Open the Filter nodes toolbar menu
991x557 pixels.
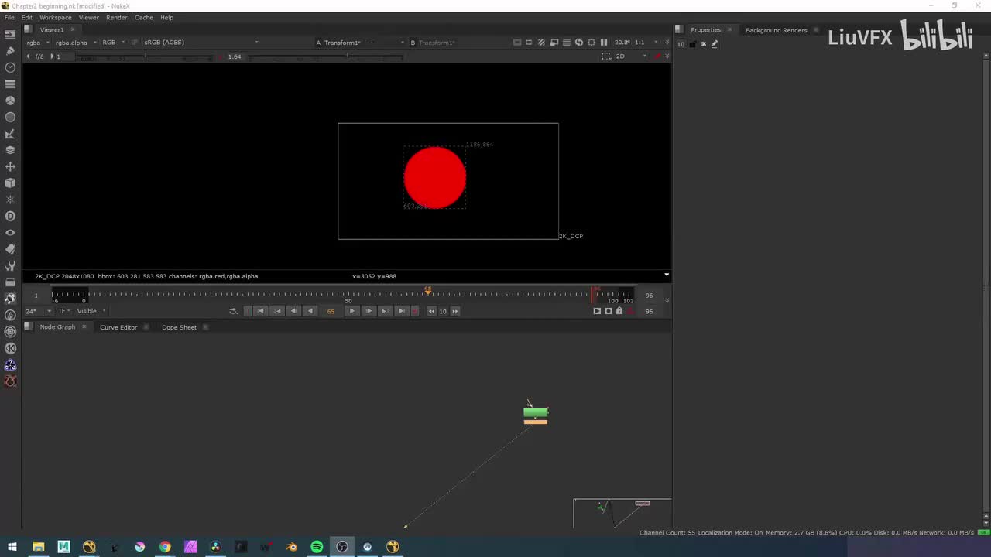pos(10,117)
